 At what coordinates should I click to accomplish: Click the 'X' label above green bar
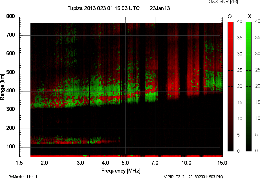[x=250, y=16]
